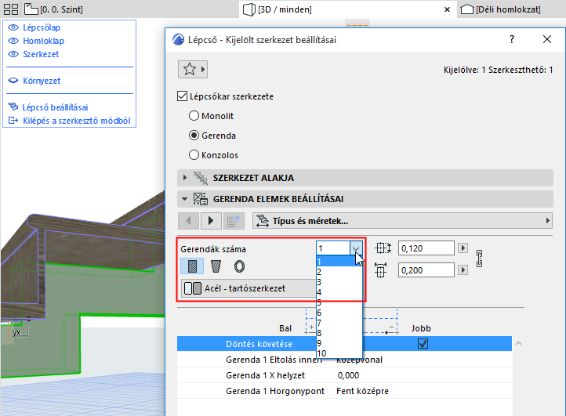The height and width of the screenshot is (416, 566).
Task: Click Fent középre anchor value
Action: coord(362,391)
